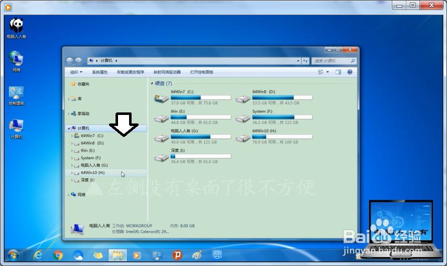Viewport: 447px width, 266px height.
Task: Open Explorer help question mark
Action: (x=350, y=72)
